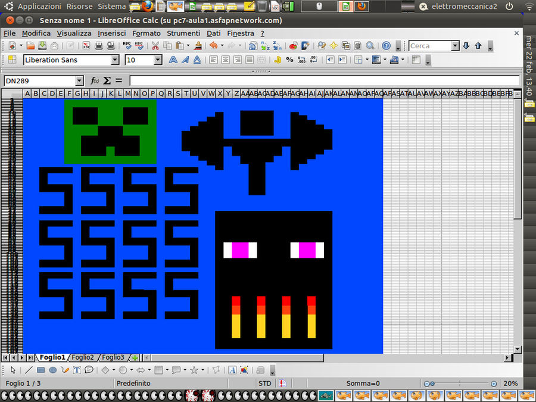The image size is (536, 402).
Task: Center cell content horizontally
Action: [226, 60]
